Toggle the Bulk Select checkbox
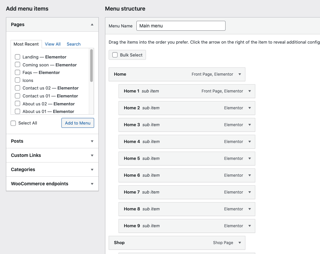The image size is (320, 254). point(115,55)
